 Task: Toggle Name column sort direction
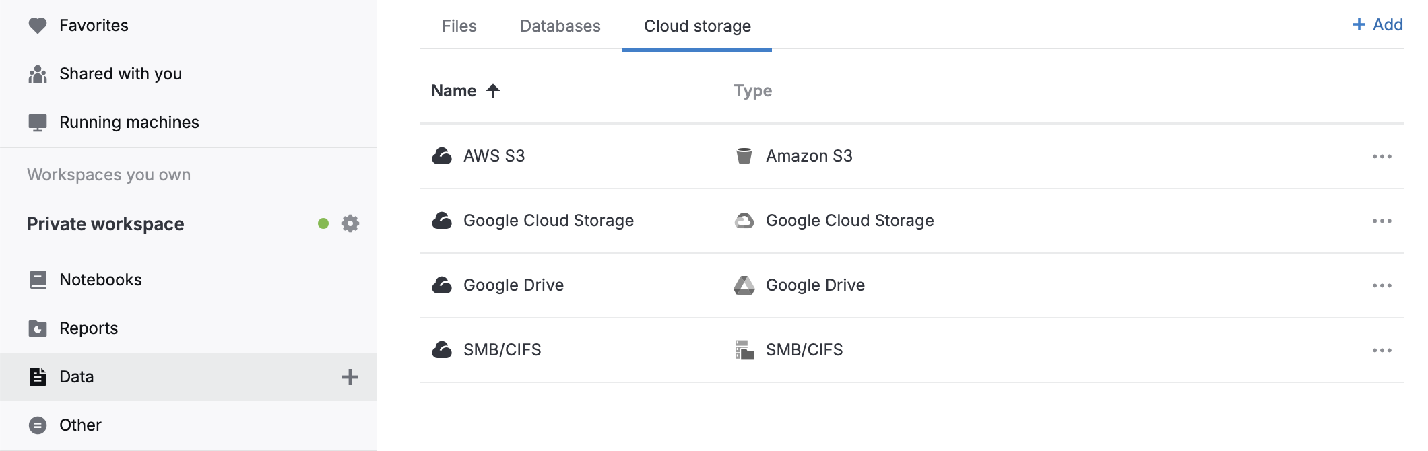494,90
